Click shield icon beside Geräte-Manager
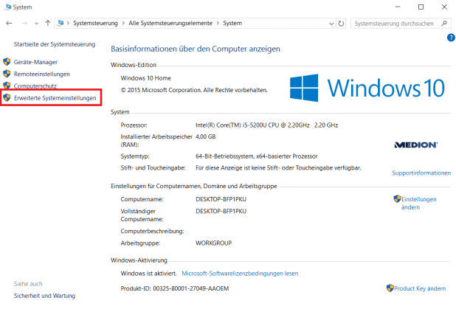This screenshot has height=309, width=456. tap(7, 62)
